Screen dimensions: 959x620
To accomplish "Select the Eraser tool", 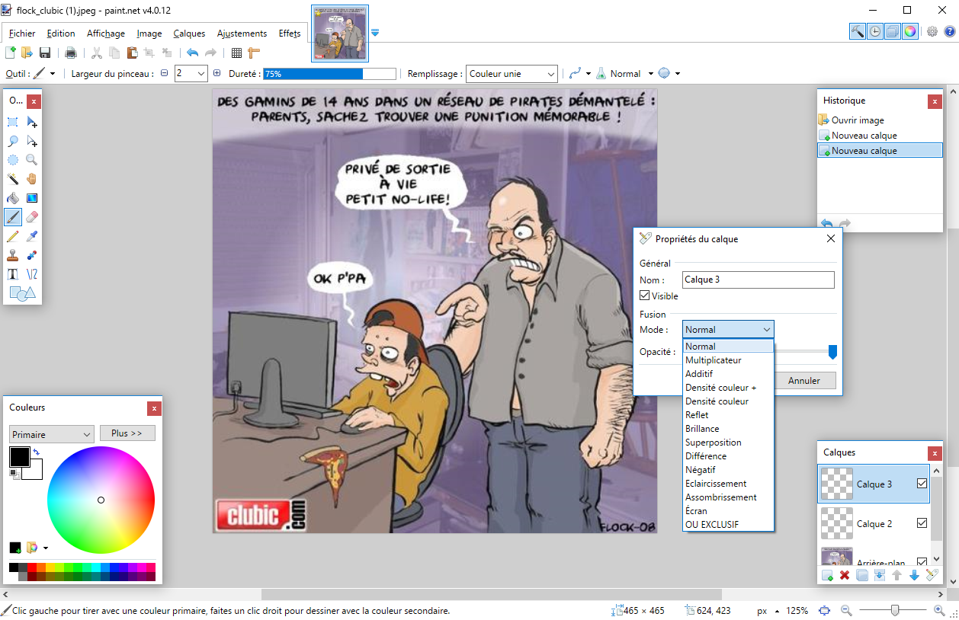I will pos(31,217).
